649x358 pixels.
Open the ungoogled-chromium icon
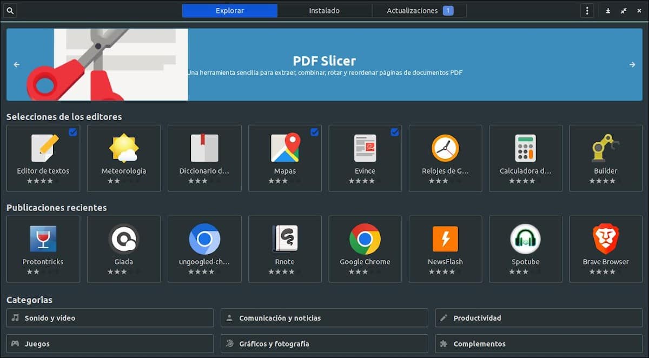pos(204,238)
